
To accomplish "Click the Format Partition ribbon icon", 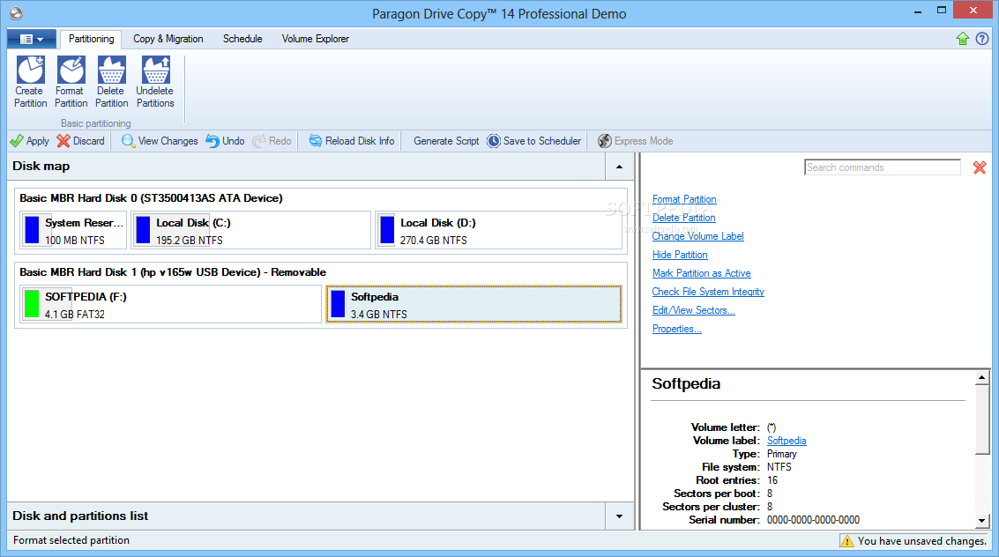I will (71, 82).
